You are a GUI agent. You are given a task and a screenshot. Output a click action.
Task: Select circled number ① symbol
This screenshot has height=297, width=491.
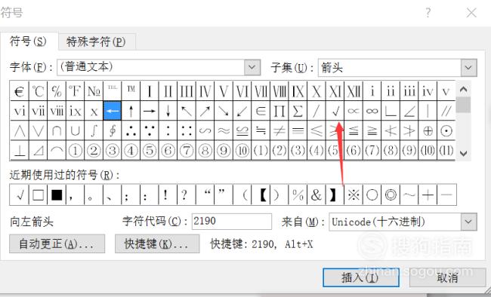tap(75, 150)
